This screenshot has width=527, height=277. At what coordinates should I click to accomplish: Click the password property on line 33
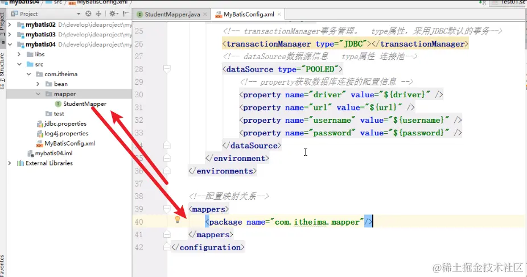click(351, 133)
